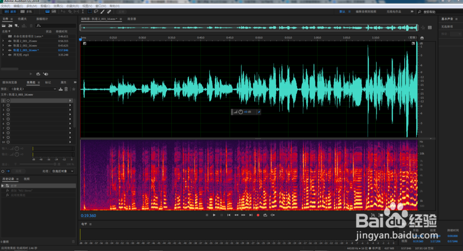Screen dimensions: 463x251
Task: Expand the 轨道 2_001_25.wav file row
Action: 3,41
